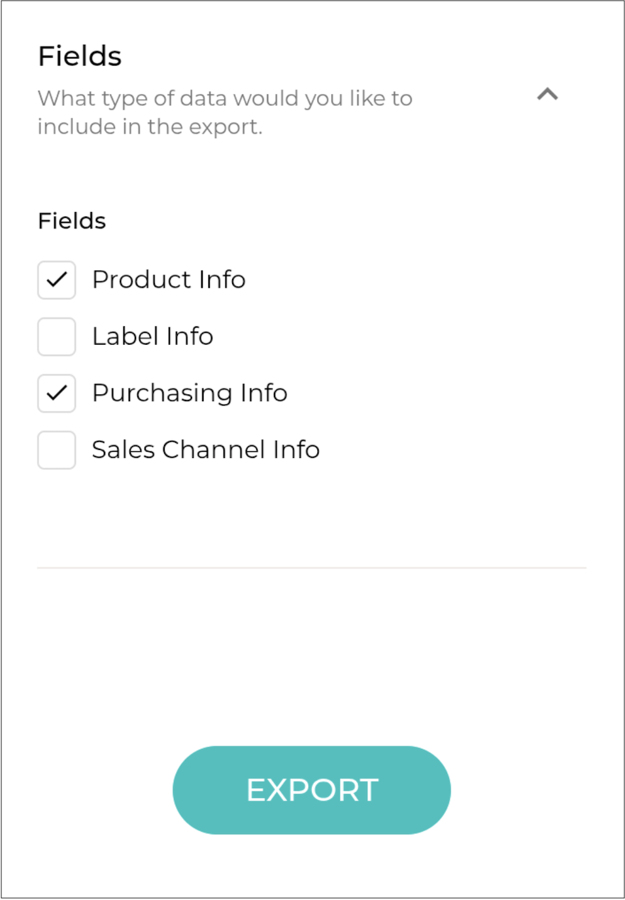The height and width of the screenshot is (900, 625).
Task: Click the "Purchasing Info" label text
Action: [190, 393]
